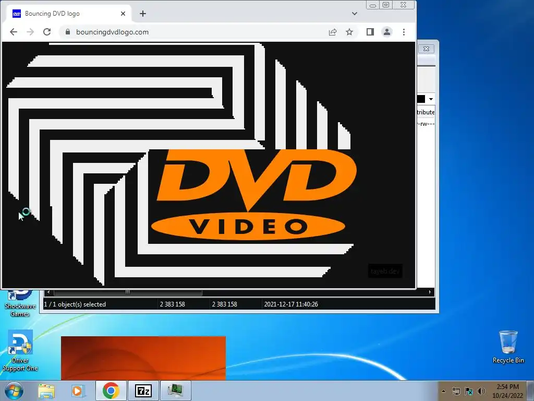Switch to Chrome in the taskbar
534x401 pixels.
click(111, 391)
